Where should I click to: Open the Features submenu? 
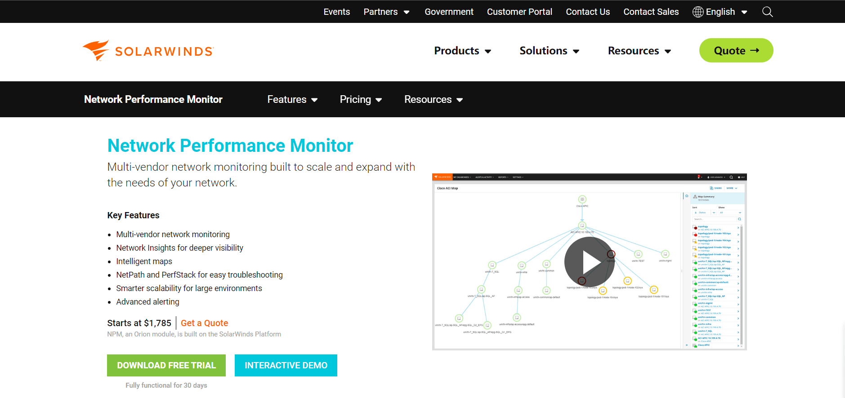click(292, 99)
